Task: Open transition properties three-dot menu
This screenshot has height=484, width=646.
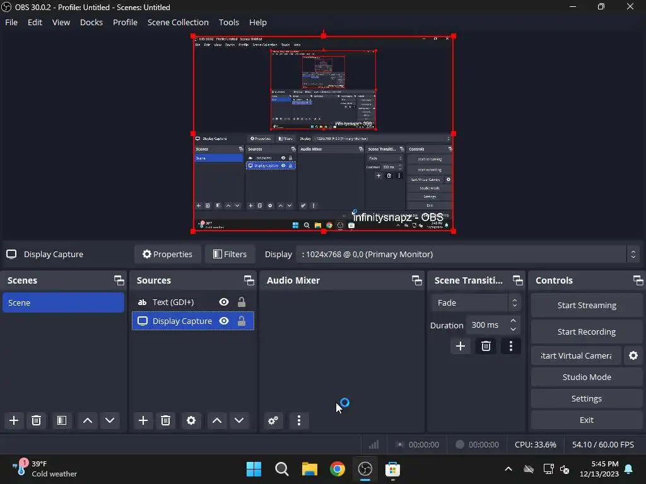Action: [511, 346]
